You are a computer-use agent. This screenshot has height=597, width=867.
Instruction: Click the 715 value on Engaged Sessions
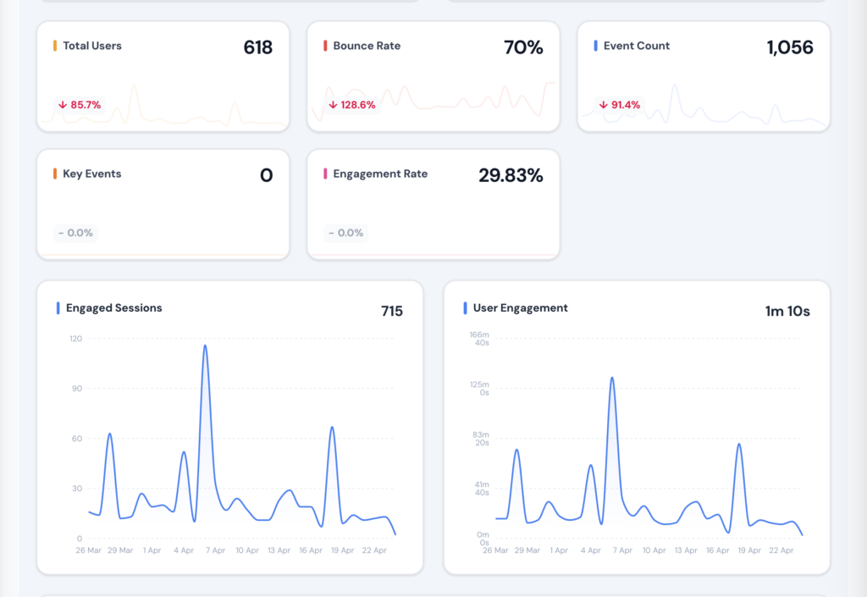[392, 311]
